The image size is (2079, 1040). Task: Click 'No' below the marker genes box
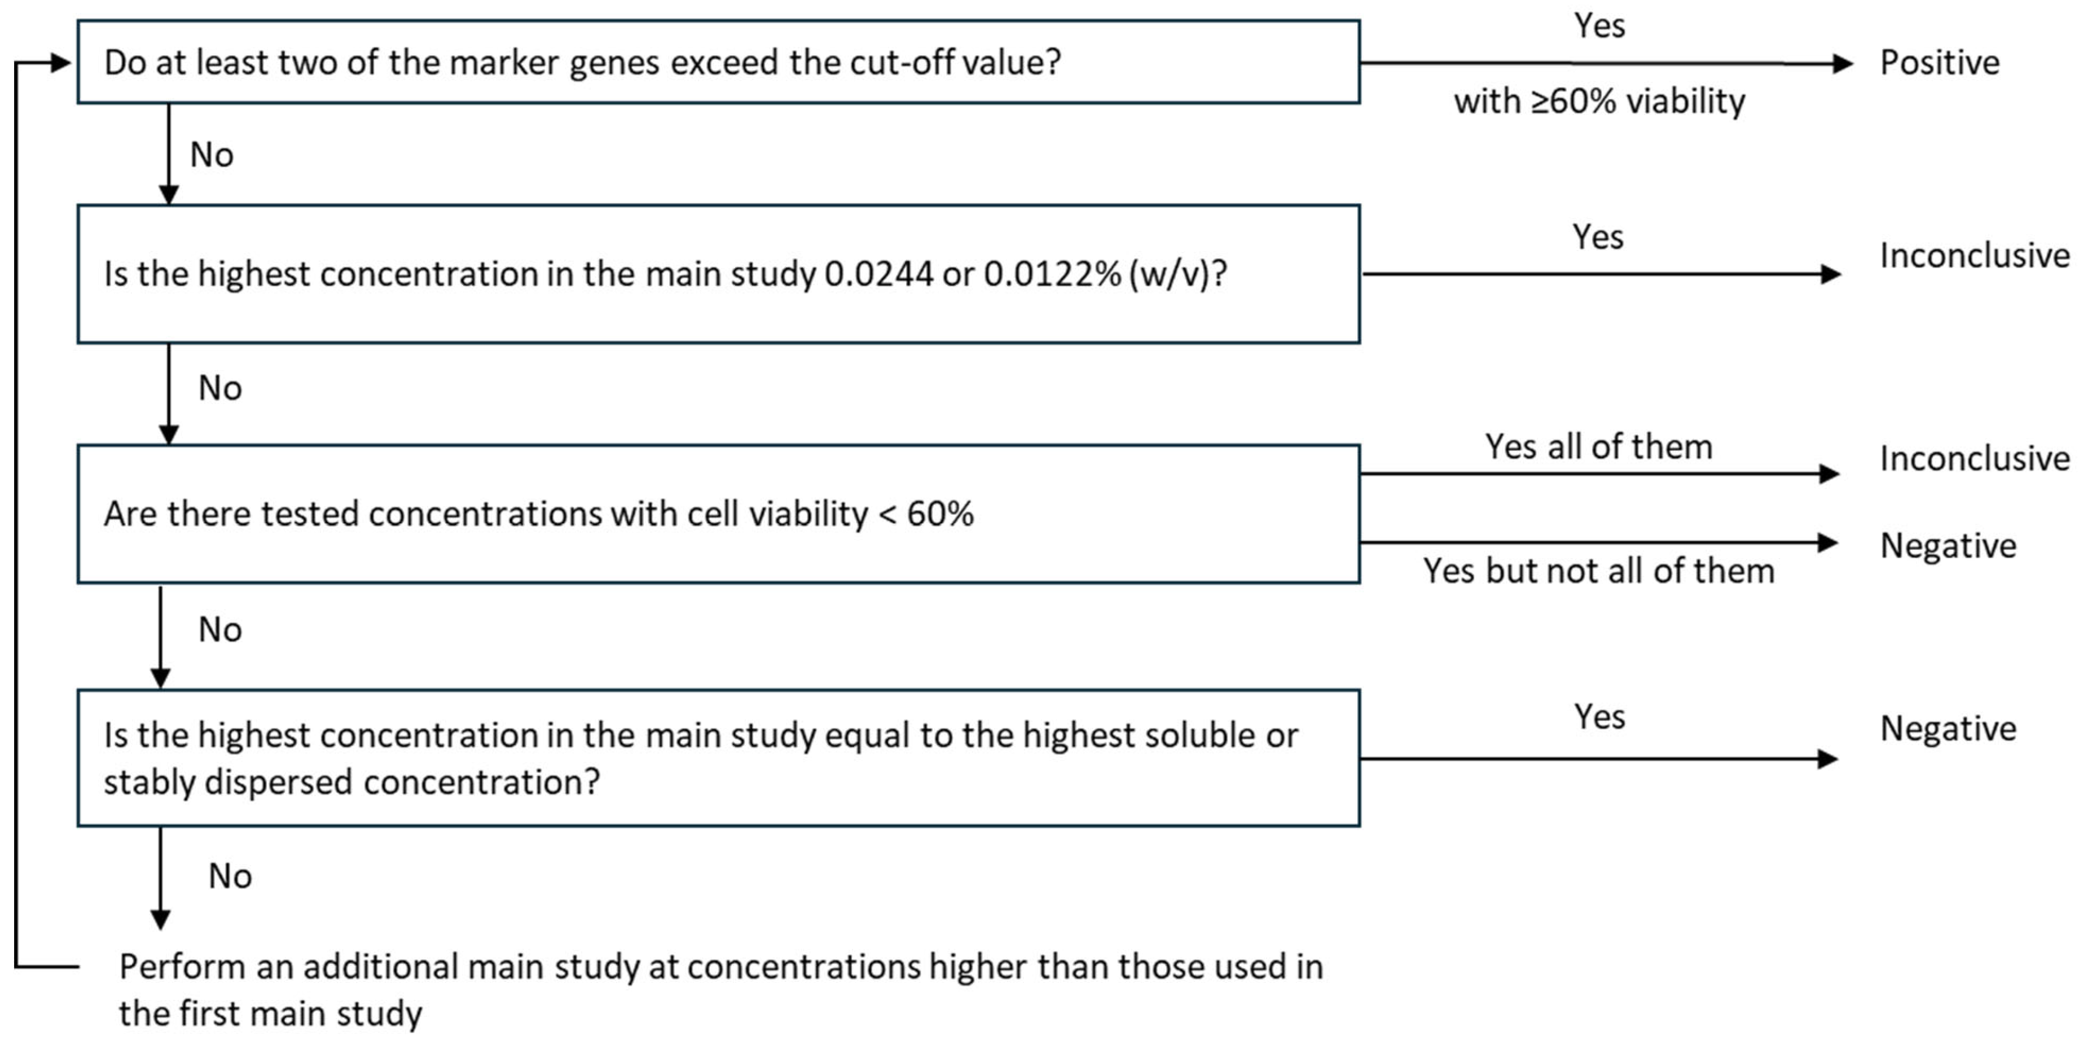point(212,155)
